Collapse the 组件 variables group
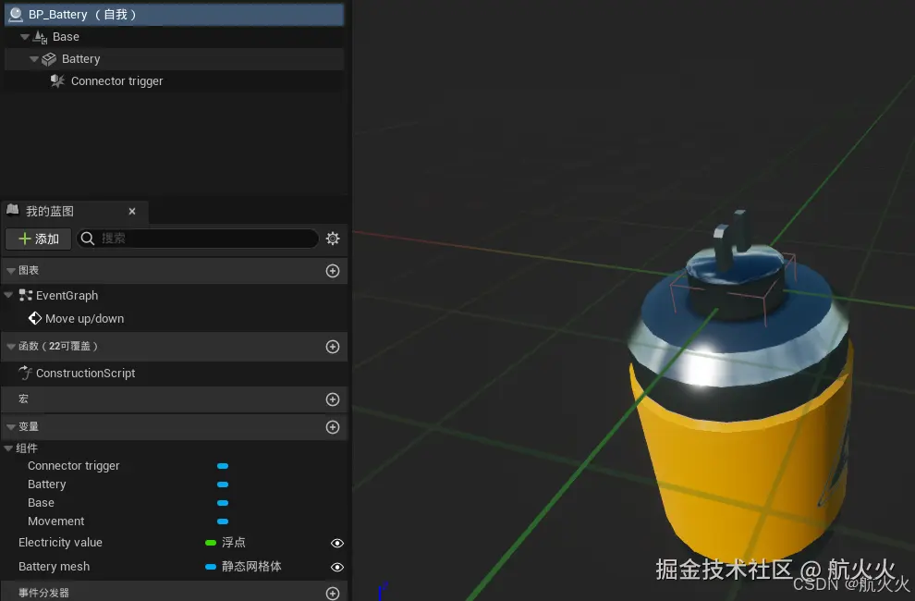Image resolution: width=915 pixels, height=601 pixels. coord(7,448)
